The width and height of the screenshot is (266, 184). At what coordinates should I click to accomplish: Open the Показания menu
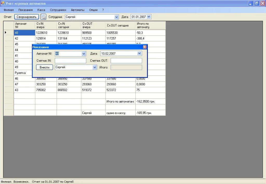point(25,10)
